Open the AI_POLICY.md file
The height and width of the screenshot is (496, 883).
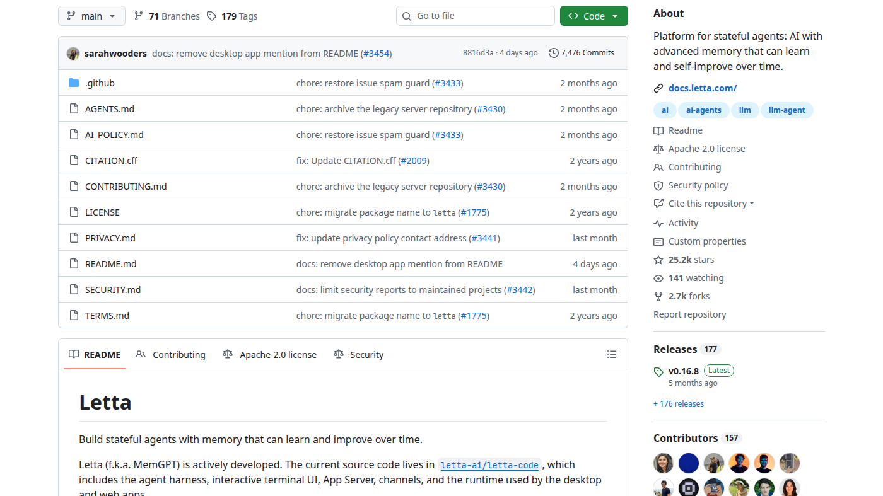click(114, 135)
